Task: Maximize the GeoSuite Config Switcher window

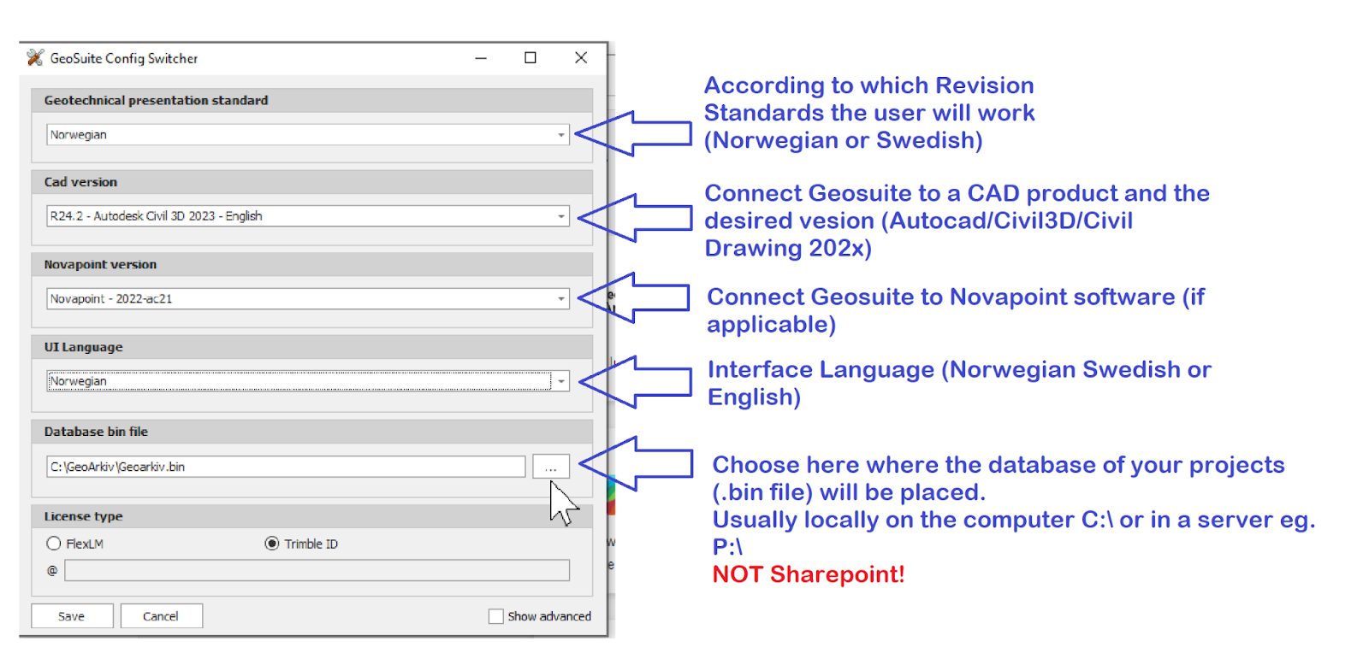Action: [x=530, y=58]
